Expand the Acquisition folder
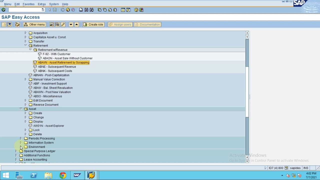Viewport: 320px width, 180px height. pyautogui.click(x=25, y=33)
